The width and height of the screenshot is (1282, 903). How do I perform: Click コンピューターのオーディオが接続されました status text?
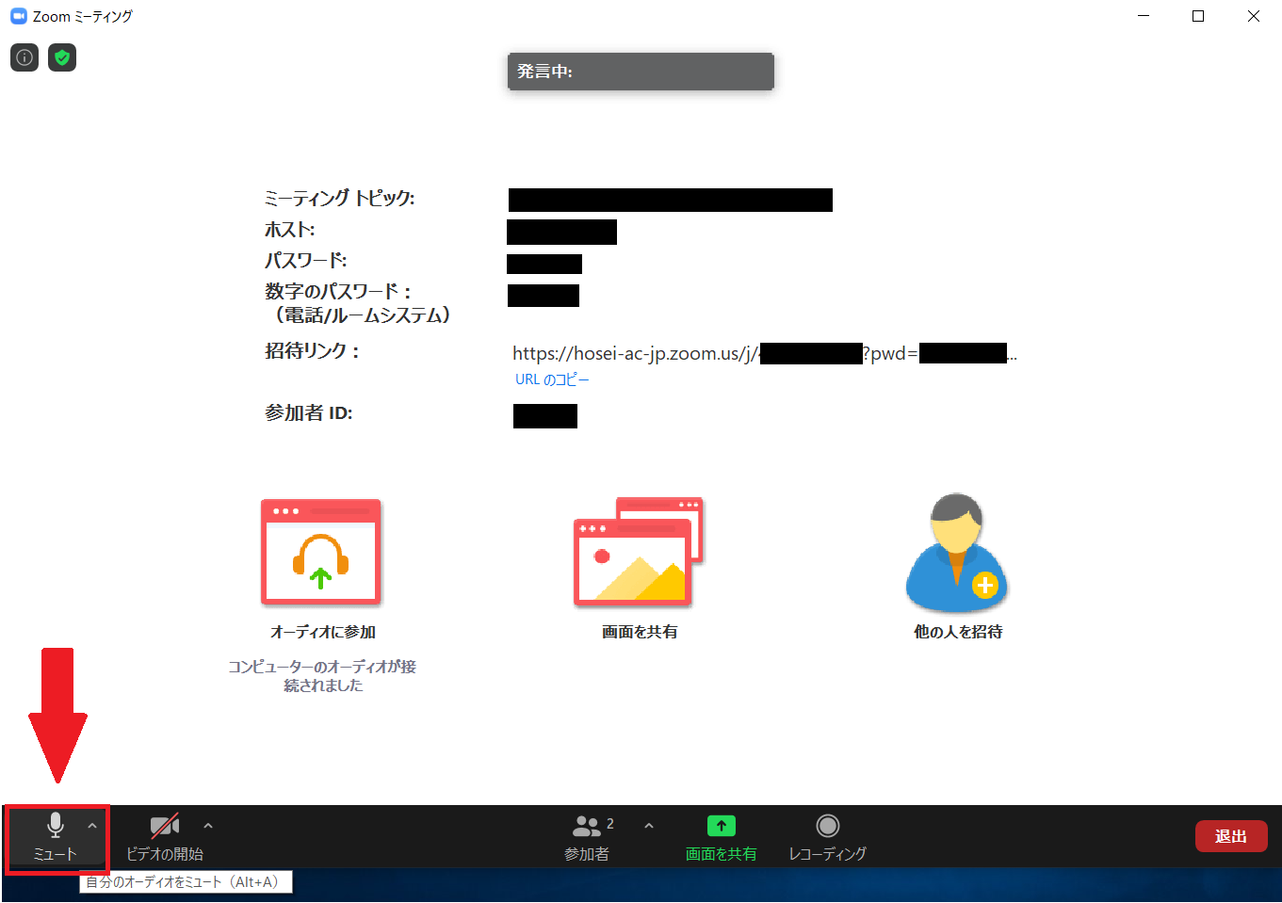click(322, 676)
